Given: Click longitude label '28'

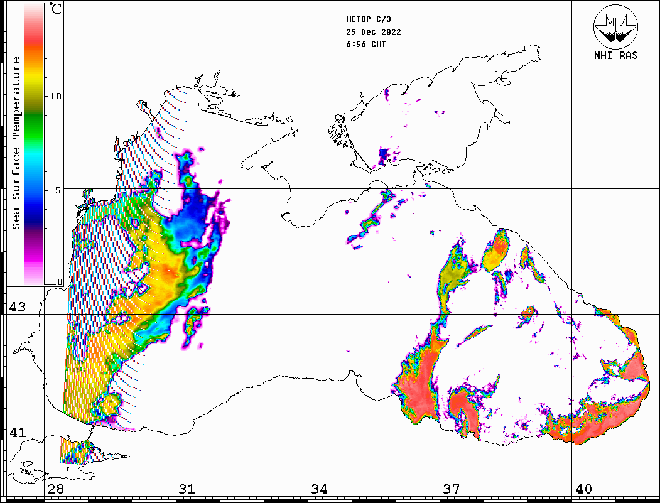Looking at the screenshot, I should point(55,489).
